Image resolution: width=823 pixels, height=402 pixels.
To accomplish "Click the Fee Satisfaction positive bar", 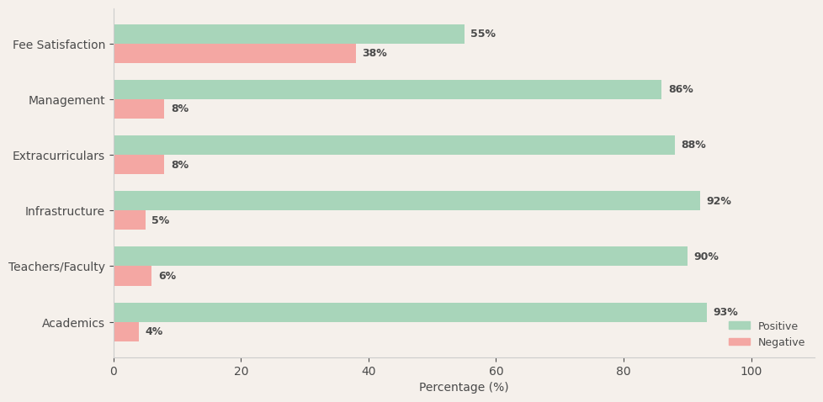I will click(289, 34).
